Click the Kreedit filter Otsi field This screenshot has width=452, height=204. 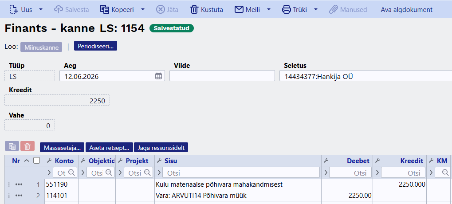(403, 173)
